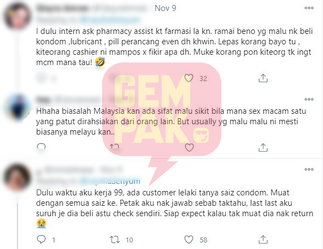Click the Nov 9 tweet timestamp
This screenshot has width=323, height=249.
(166, 8)
